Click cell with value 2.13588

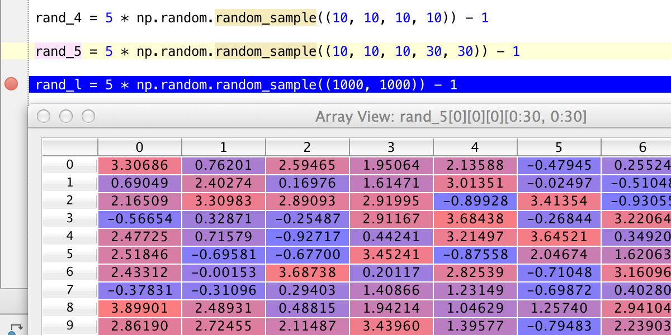[475, 165]
